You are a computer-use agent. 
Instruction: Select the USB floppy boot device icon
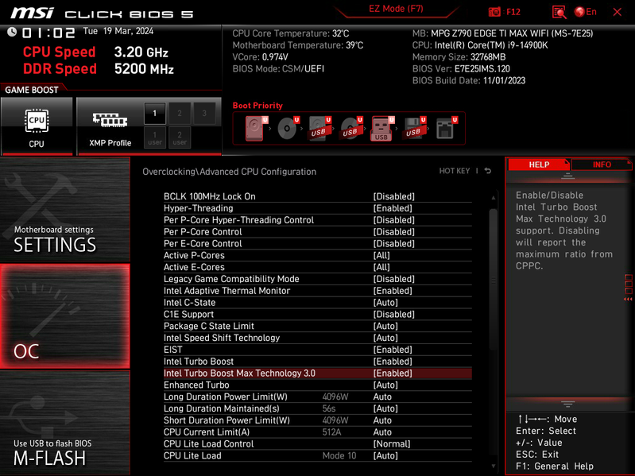point(414,128)
